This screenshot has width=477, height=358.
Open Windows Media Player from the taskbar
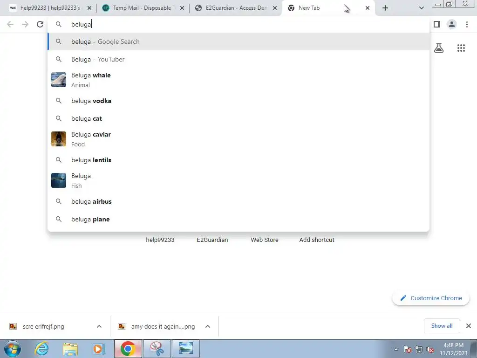tap(99, 349)
